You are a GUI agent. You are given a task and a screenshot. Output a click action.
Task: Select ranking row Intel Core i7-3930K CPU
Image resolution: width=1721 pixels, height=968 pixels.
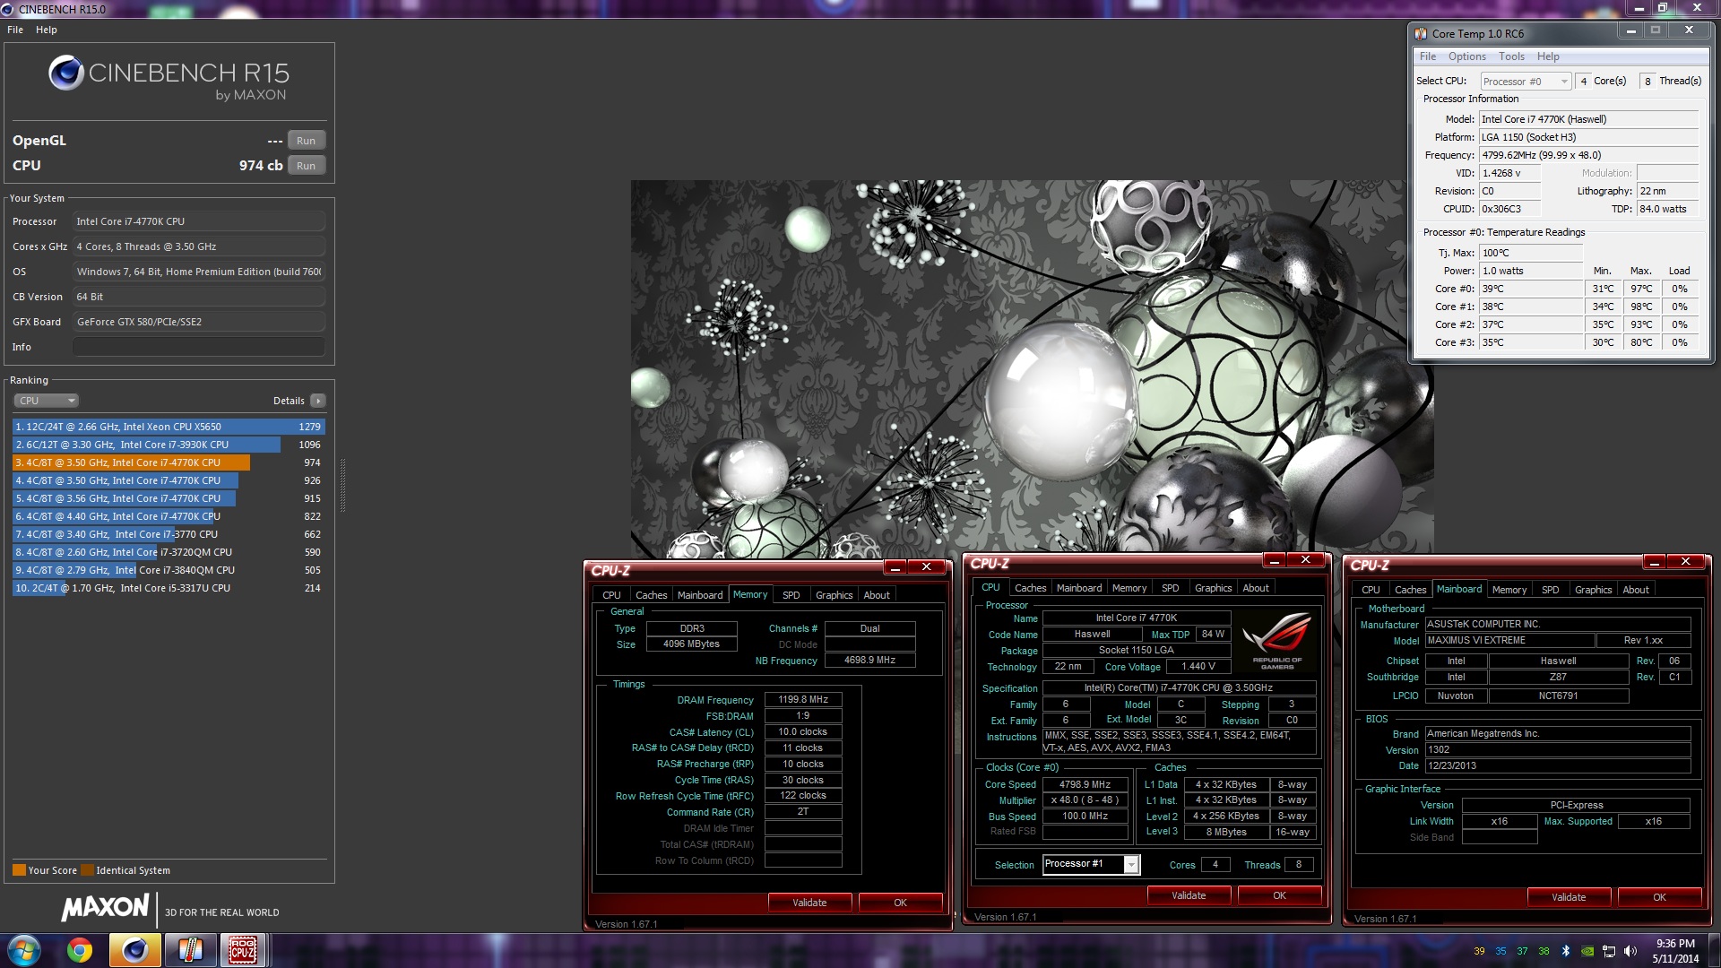click(x=168, y=445)
